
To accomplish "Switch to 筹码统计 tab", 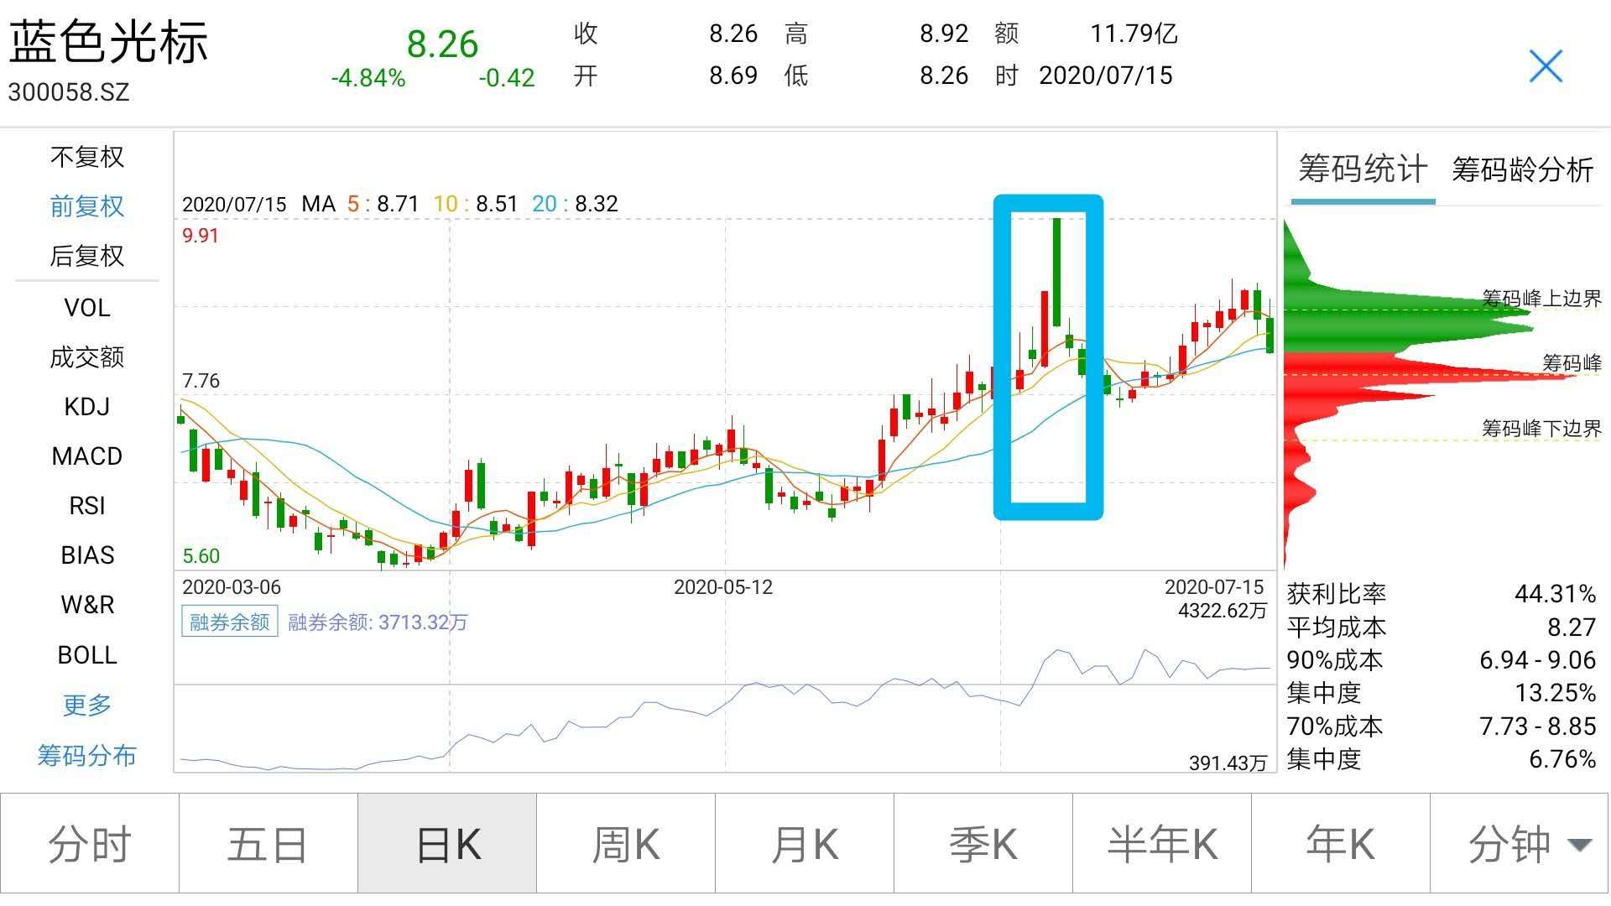I will (1363, 169).
